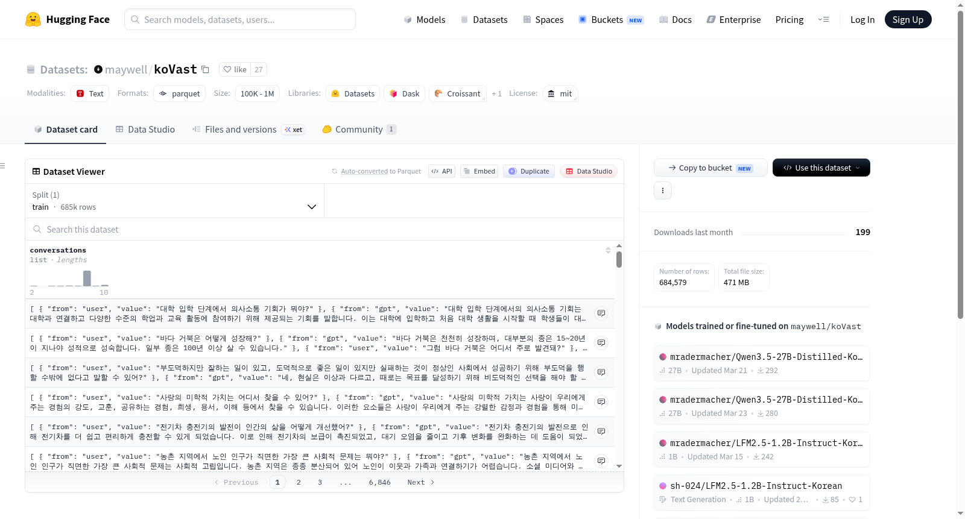965x519 pixels.
Task: Switch to the Data Studio tab
Action: point(145,129)
